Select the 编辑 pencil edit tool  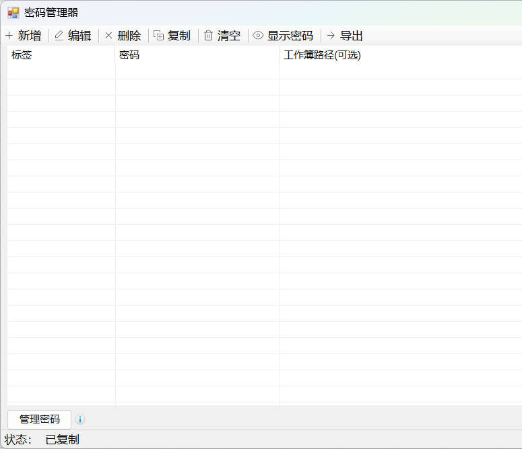tap(59, 36)
